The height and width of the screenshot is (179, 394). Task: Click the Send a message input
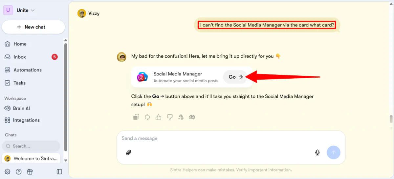pos(231,138)
